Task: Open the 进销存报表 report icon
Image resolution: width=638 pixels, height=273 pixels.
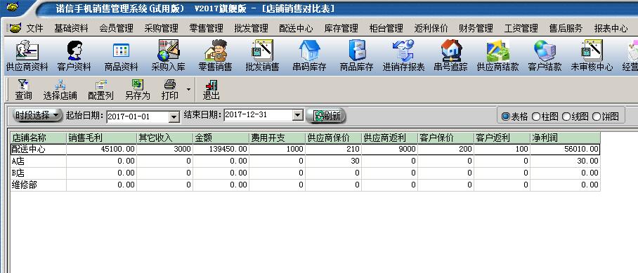Action: tap(403, 55)
